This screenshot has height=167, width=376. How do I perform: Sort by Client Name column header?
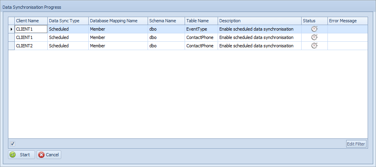31,21
